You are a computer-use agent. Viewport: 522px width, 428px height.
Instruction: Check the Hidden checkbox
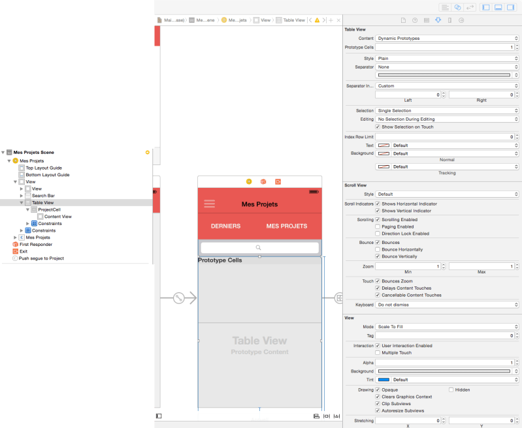pyautogui.click(x=451, y=390)
